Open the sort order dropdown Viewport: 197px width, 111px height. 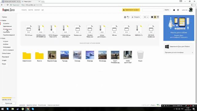coord(146,17)
